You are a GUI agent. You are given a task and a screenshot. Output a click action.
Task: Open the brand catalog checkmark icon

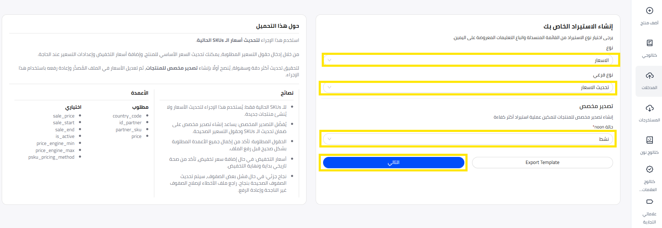coord(650,169)
